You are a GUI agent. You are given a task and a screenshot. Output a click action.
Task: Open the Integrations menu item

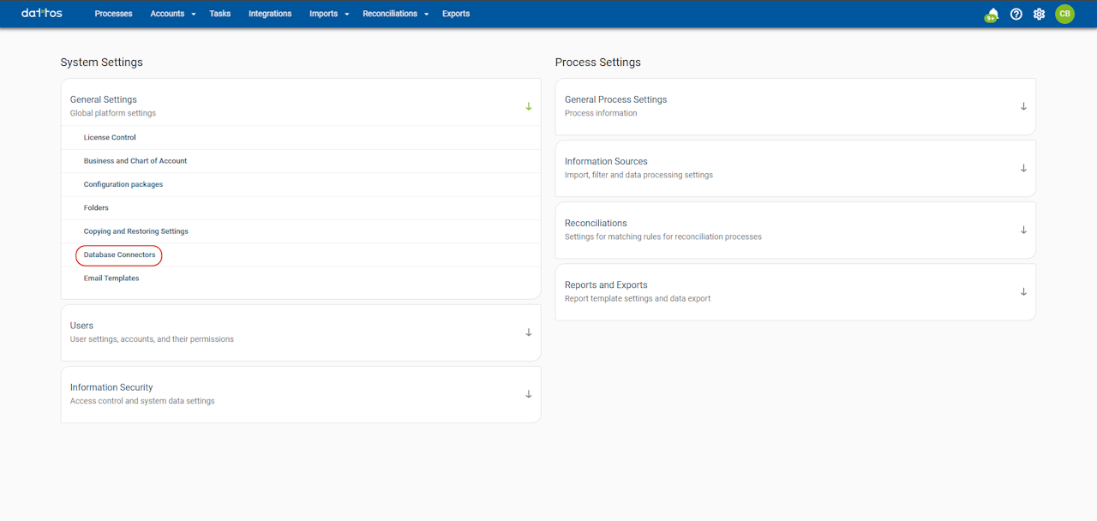point(270,14)
